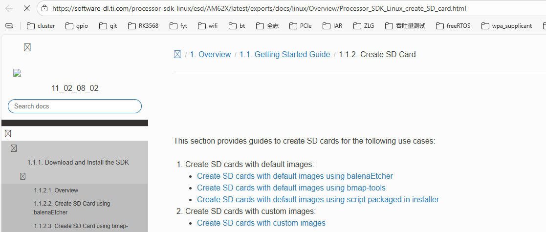Open 1.1.1. Download and Install the SDK

coord(78,162)
